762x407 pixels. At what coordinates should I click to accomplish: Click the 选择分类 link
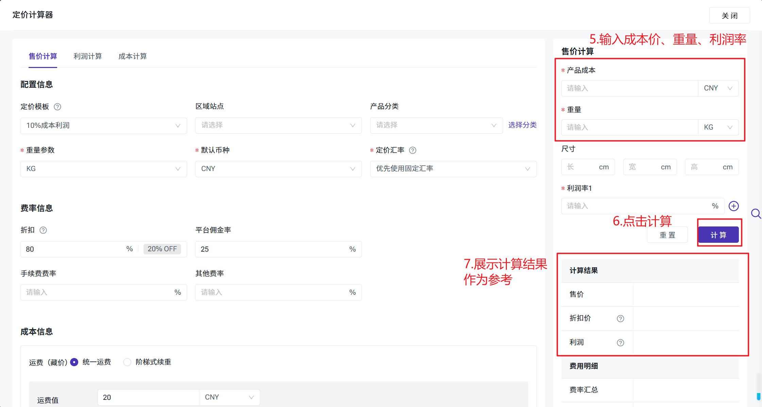pyautogui.click(x=522, y=125)
